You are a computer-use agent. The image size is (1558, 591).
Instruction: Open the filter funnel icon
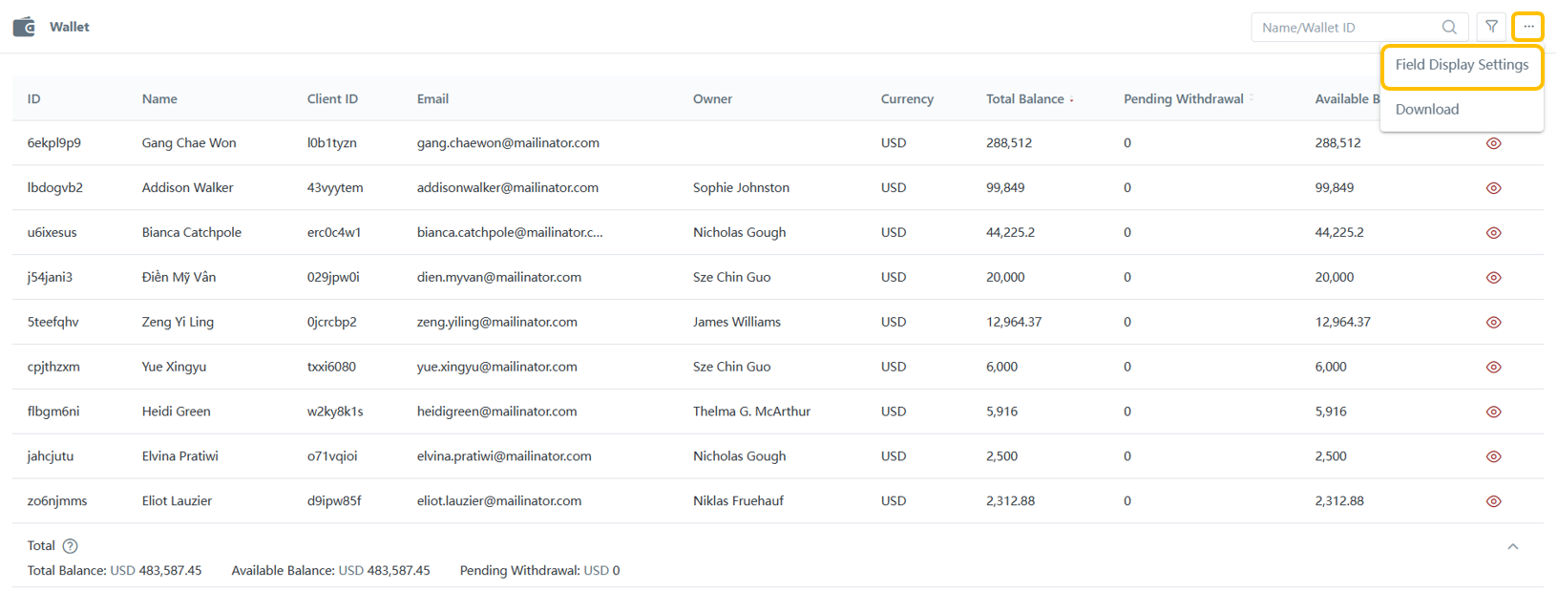(1491, 27)
